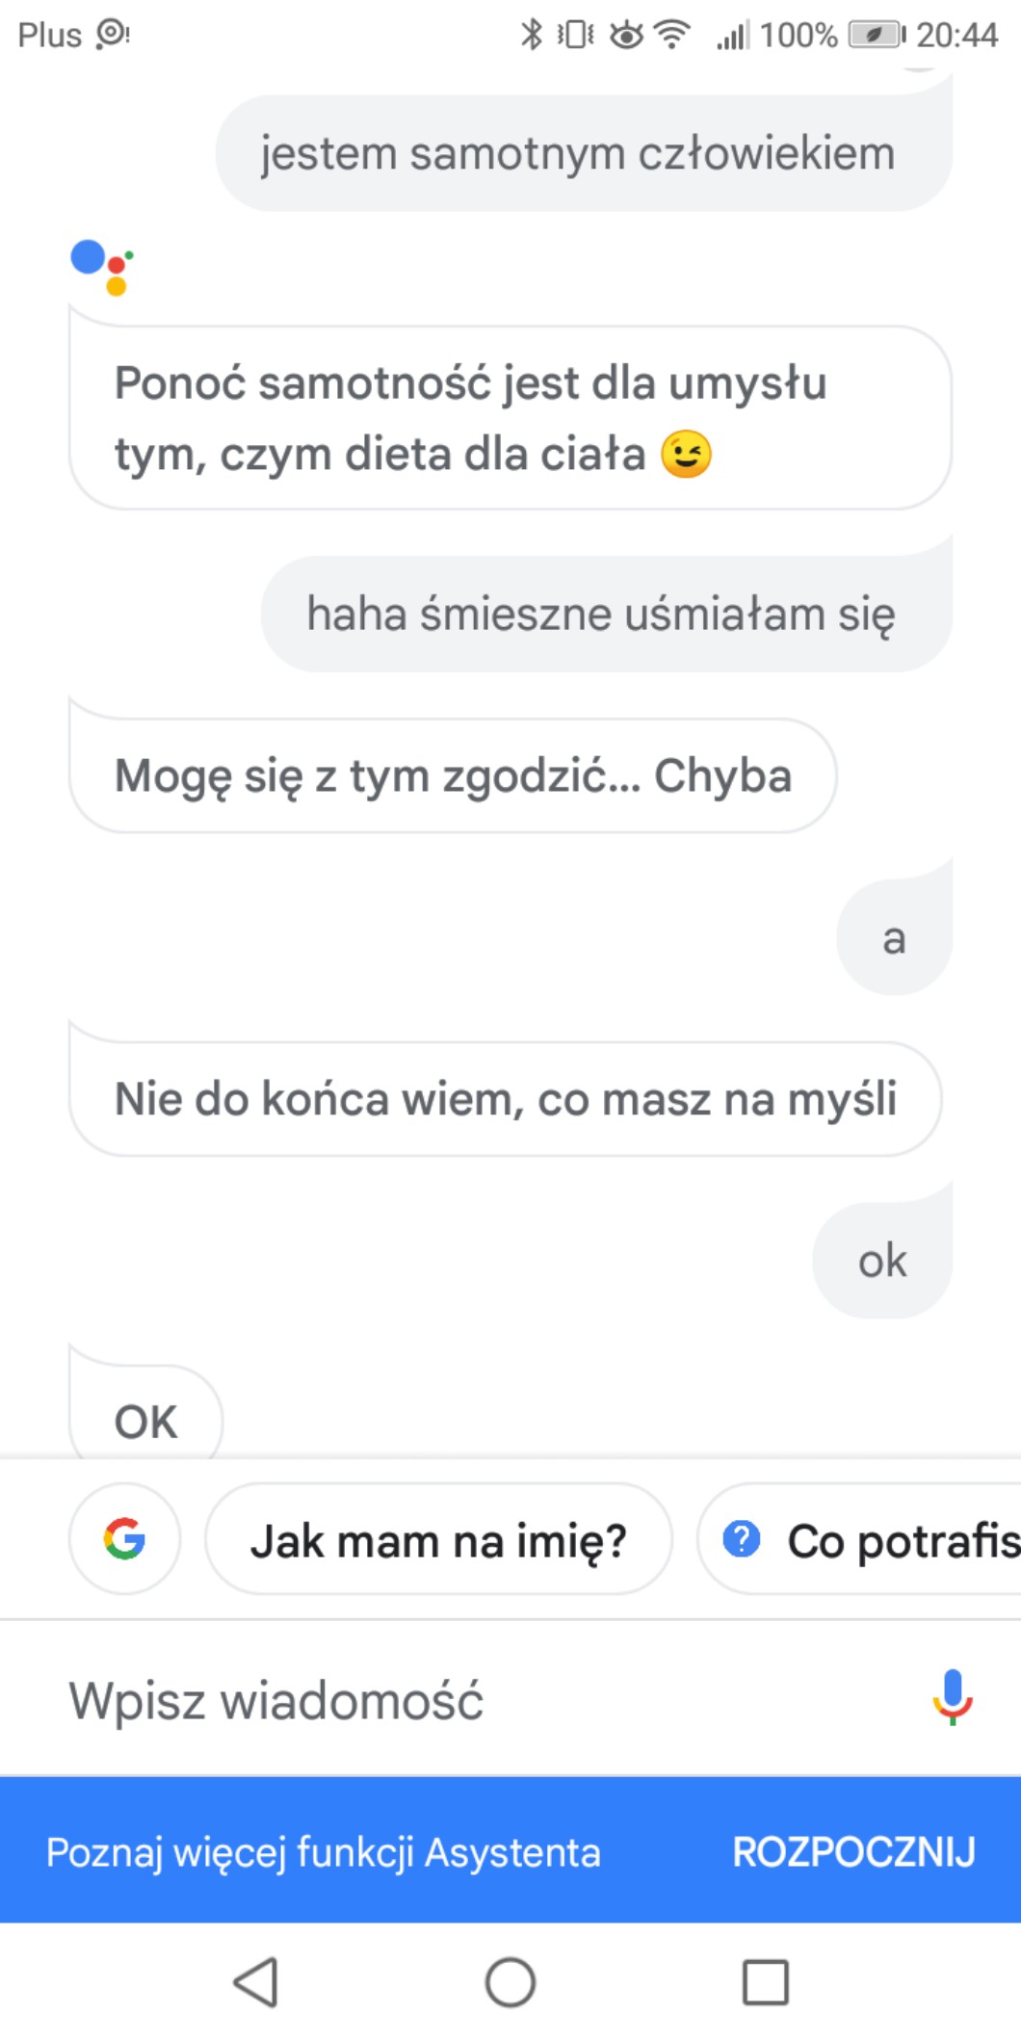This screenshot has width=1021, height=2042.
Task: Tap the Bluetooth status bar icon
Action: pos(531,35)
